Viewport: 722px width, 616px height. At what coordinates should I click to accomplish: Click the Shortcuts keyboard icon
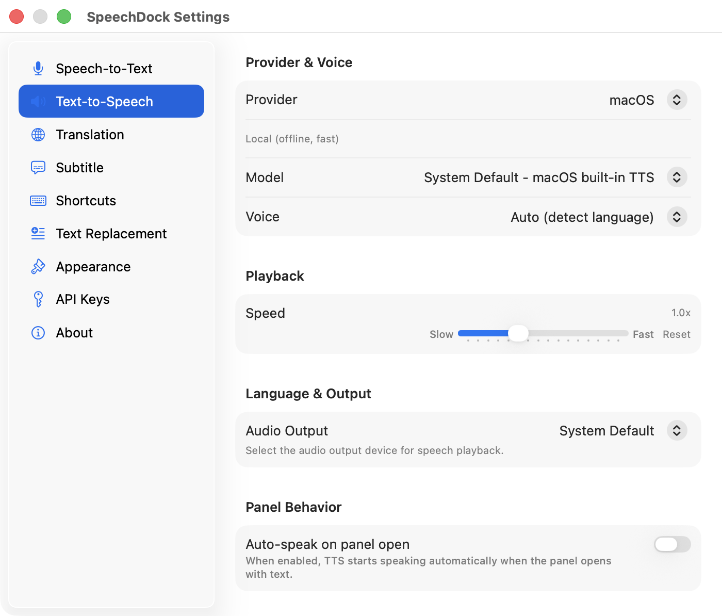coord(38,201)
